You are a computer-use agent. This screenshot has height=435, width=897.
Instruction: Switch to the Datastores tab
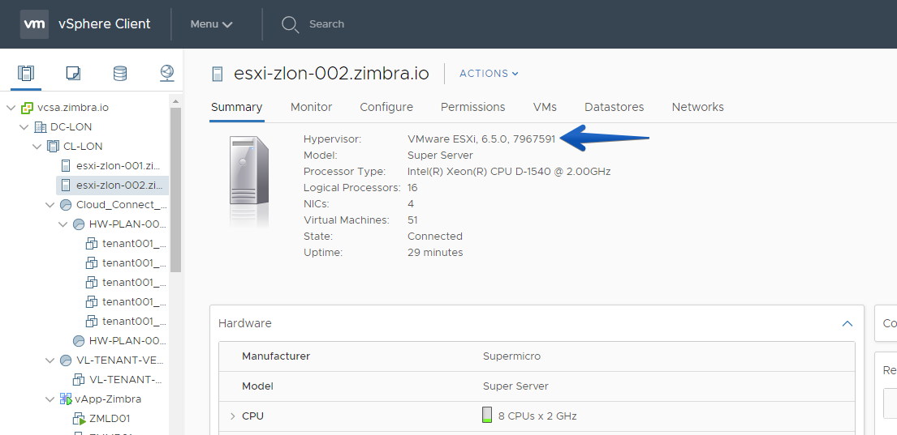(614, 107)
